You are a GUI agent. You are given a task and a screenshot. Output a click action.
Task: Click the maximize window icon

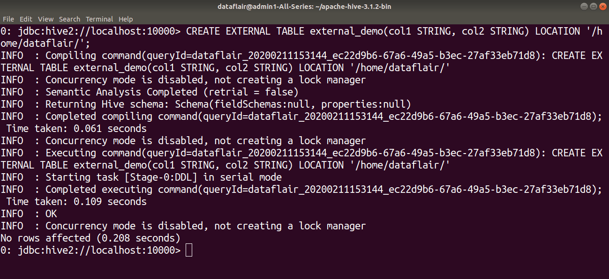(593, 6)
